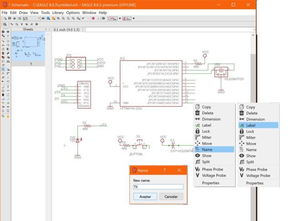Click the vertical scrollbar up arrow
Image resolution: width=291 pixels, height=221 pixels.
253,35
